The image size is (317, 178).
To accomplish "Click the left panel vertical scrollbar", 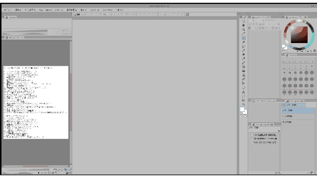I will [71, 103].
